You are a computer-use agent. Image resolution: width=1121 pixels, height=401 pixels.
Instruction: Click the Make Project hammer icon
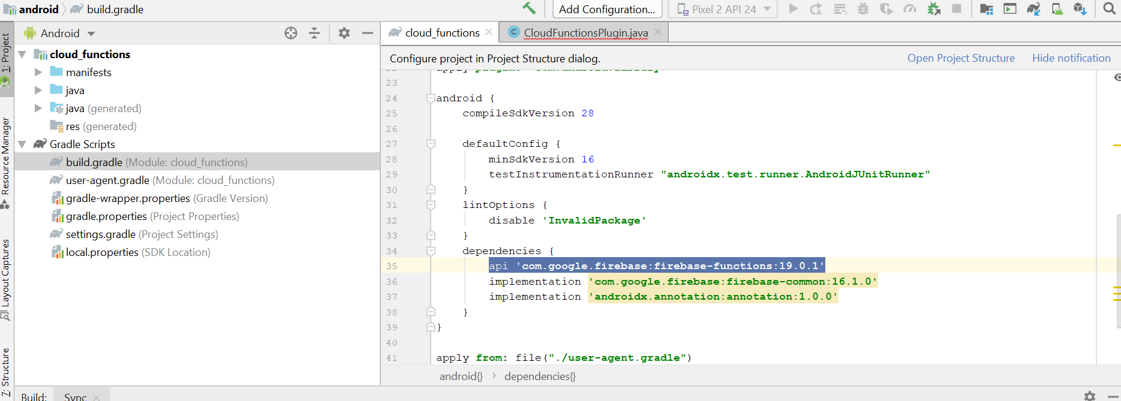529,8
